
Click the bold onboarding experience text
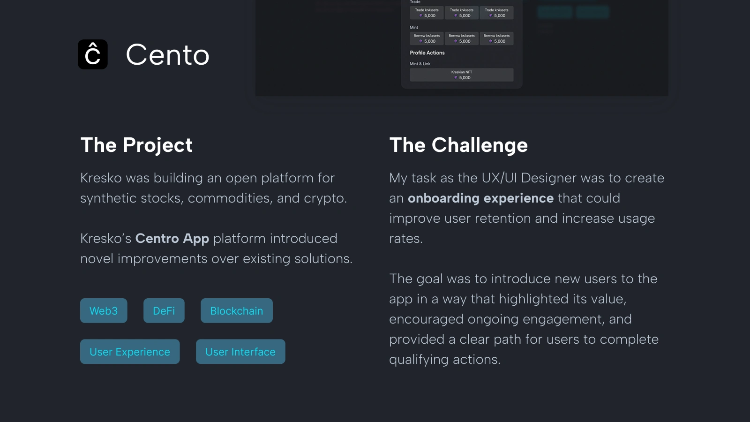[x=480, y=198]
